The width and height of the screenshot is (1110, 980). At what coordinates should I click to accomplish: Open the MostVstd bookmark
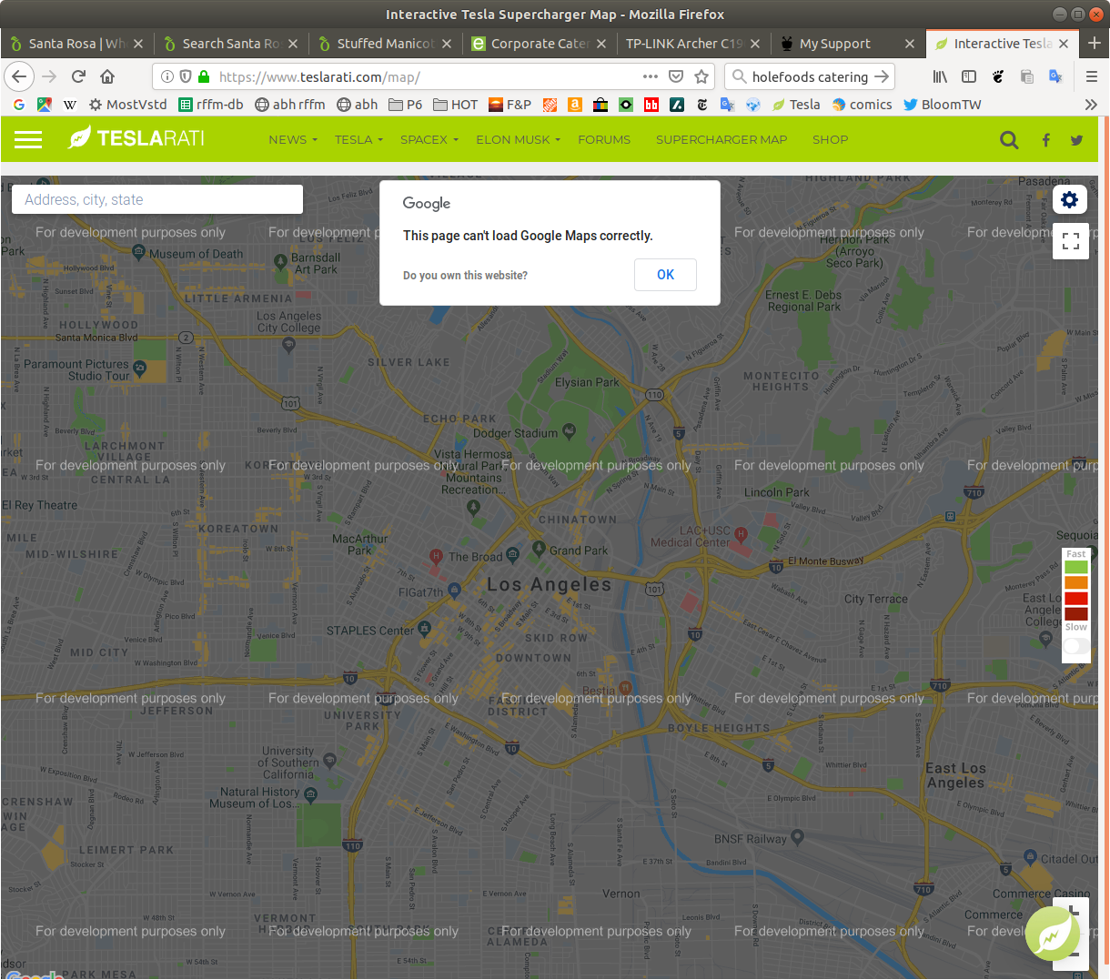click(x=127, y=105)
